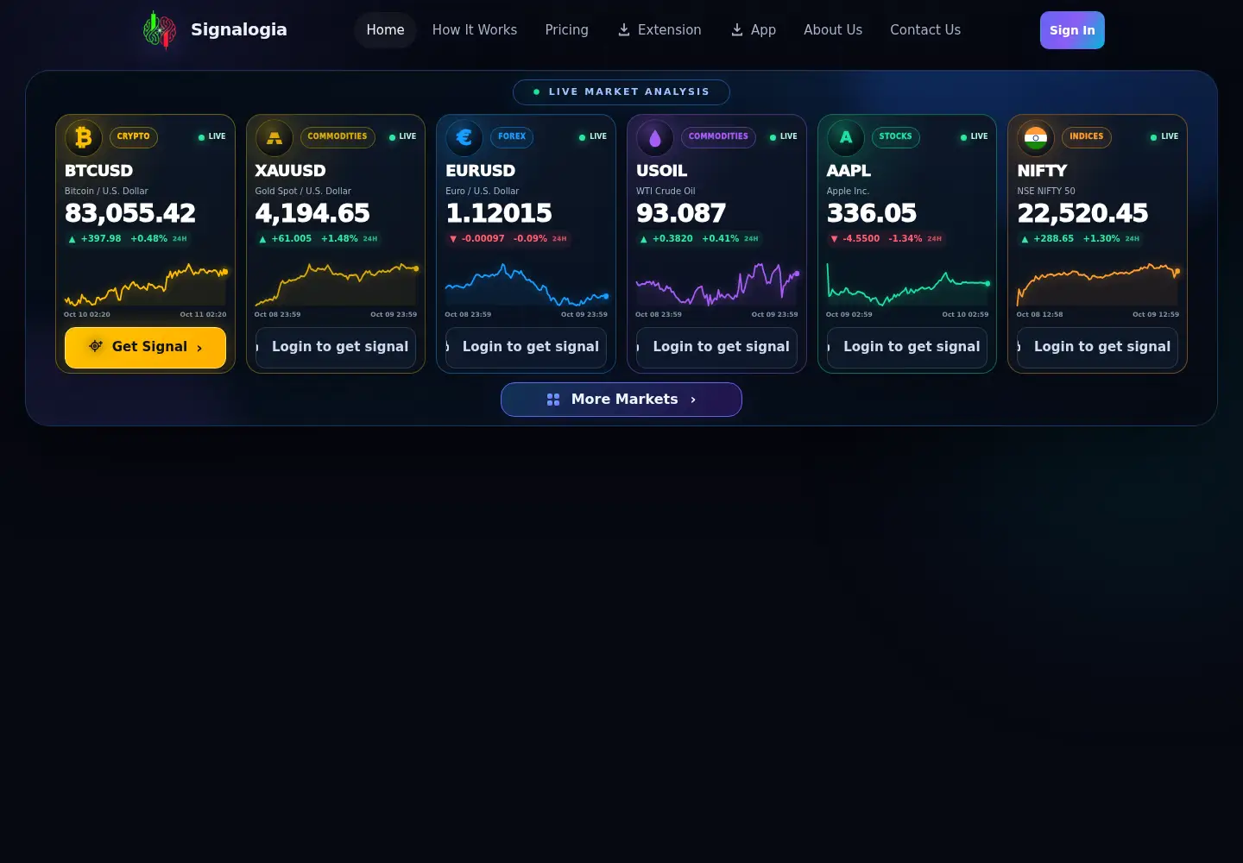Click the STOCKS tag on AAPL card
This screenshot has width=1243, height=863.
pyautogui.click(x=896, y=137)
